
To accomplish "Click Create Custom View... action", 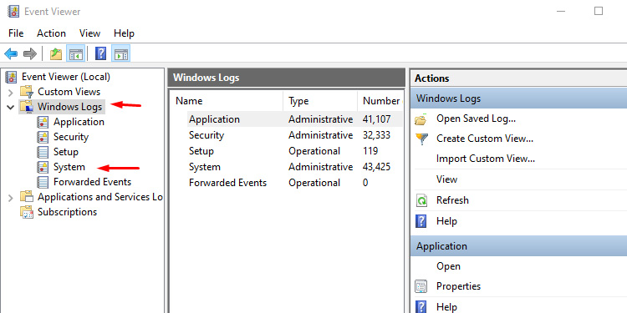I will (485, 139).
